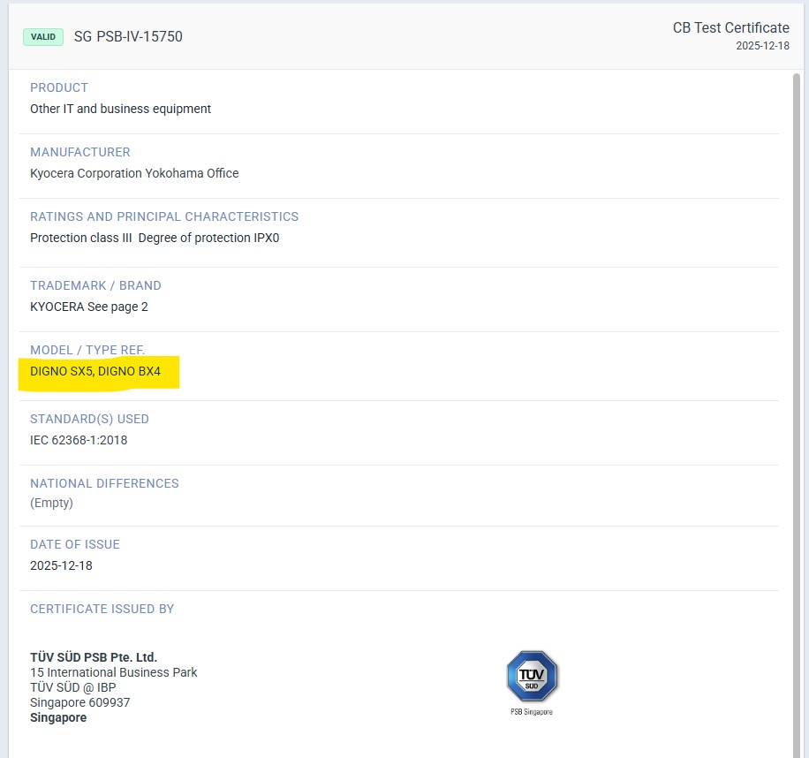Click the CERTIFICATE ISSUED BY label
The width and height of the screenshot is (809, 758).
click(102, 609)
